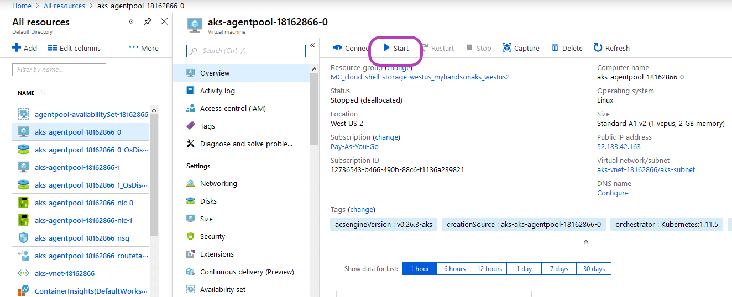
Task: Open the More options menu
Action: [144, 48]
